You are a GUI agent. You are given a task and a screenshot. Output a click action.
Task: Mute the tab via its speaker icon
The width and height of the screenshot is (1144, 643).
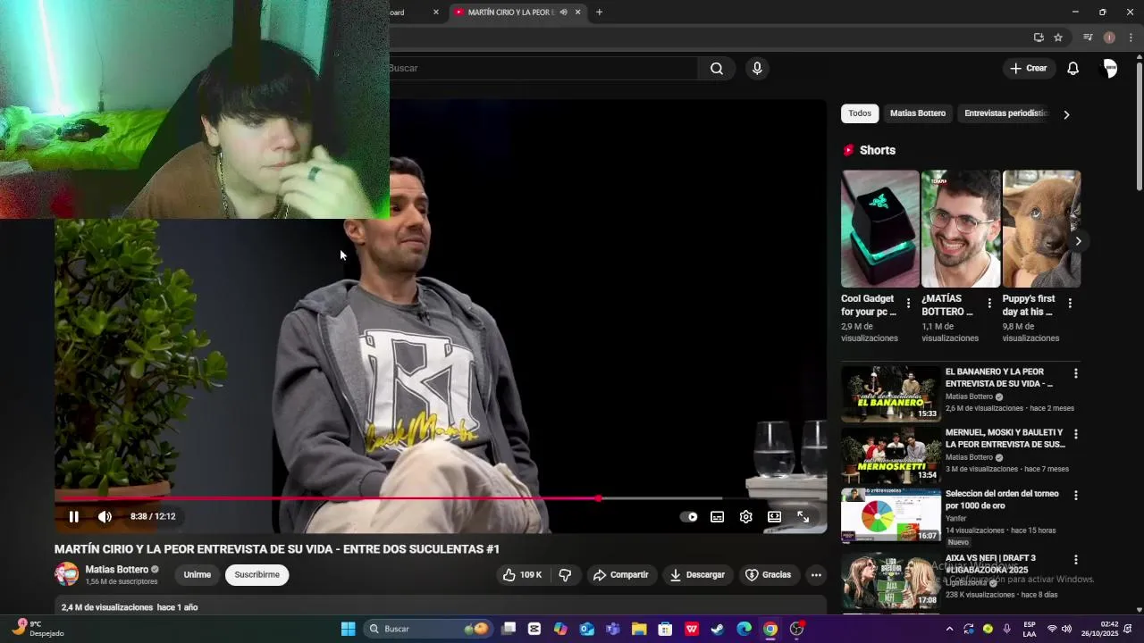pos(563,13)
